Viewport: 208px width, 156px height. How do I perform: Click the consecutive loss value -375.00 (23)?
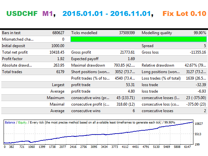pyautogui.click(x=196, y=104)
